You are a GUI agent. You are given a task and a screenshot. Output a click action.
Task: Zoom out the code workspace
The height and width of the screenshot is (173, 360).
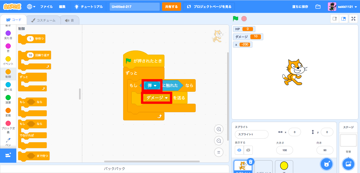(219, 141)
